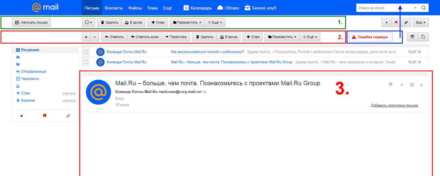Expand Ещё in the Ответить toolbar
This screenshot has width=440, height=176.
310,37
